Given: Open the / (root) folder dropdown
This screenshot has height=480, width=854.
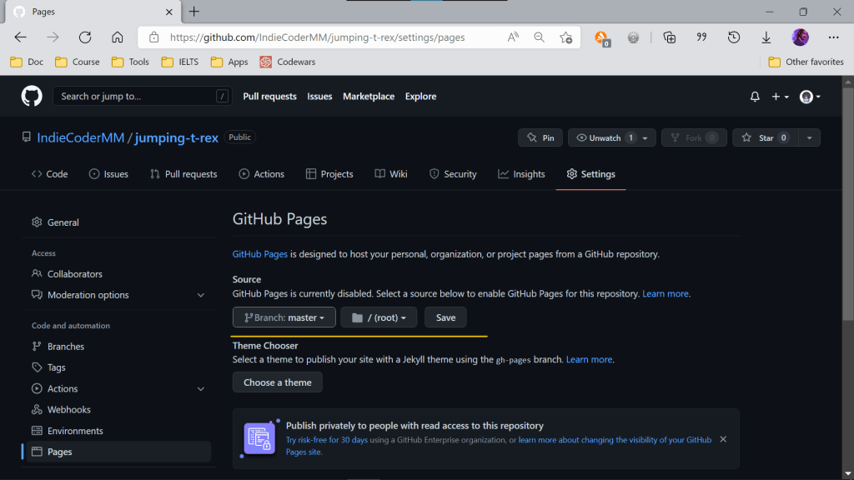Looking at the screenshot, I should coord(378,317).
